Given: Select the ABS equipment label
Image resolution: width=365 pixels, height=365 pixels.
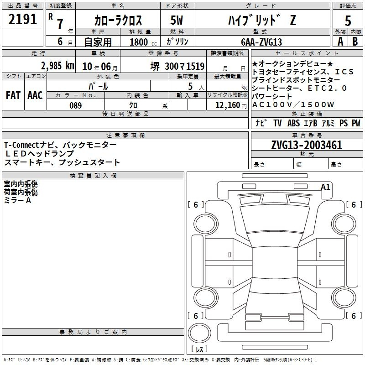Looking at the screenshot, I should (293, 123).
